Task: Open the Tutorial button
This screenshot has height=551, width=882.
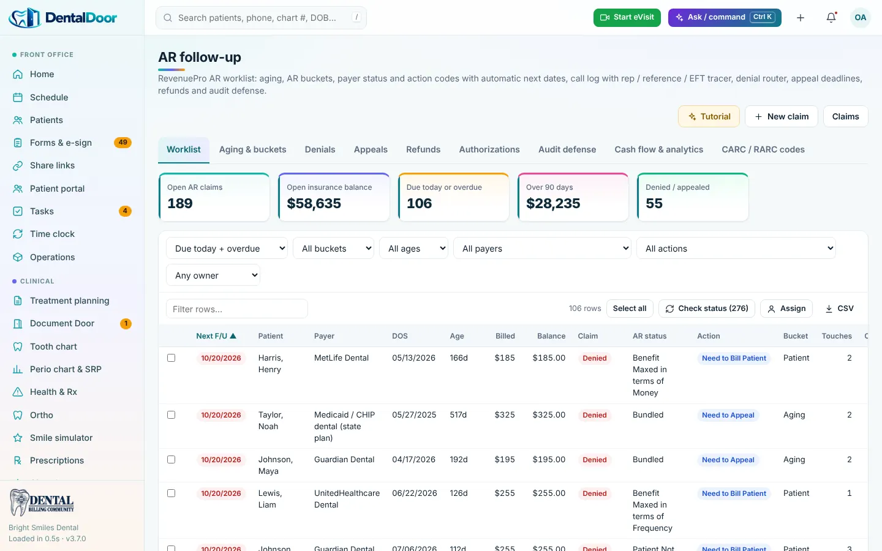Action: (709, 116)
